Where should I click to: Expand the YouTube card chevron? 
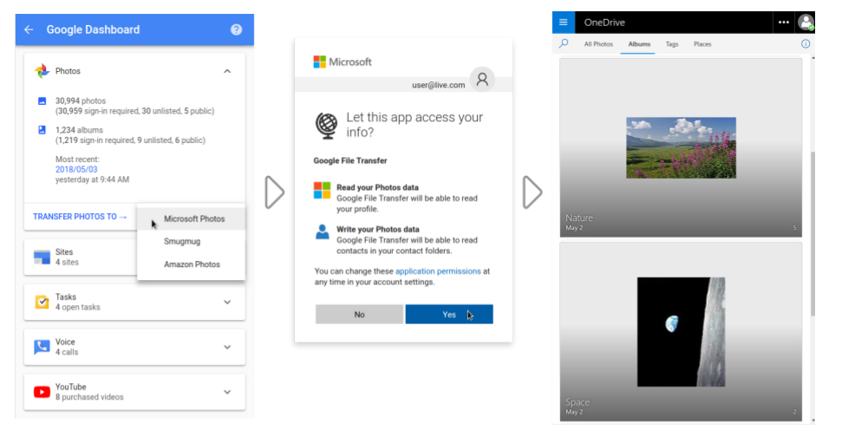coord(227,392)
